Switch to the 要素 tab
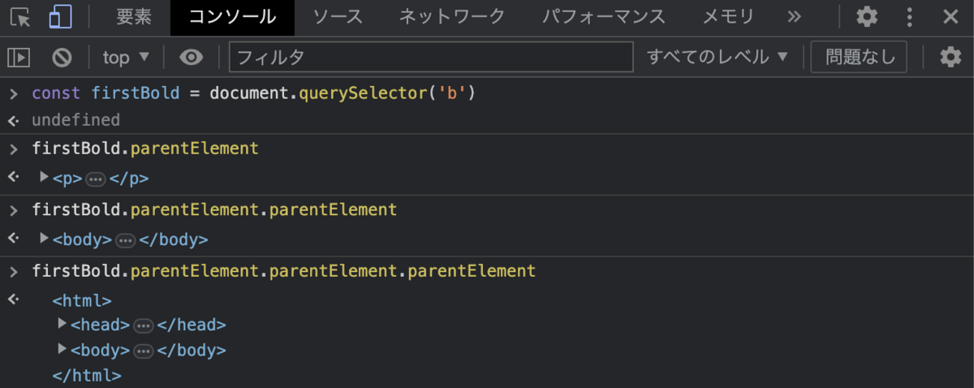The height and width of the screenshot is (388, 974). pos(134,16)
